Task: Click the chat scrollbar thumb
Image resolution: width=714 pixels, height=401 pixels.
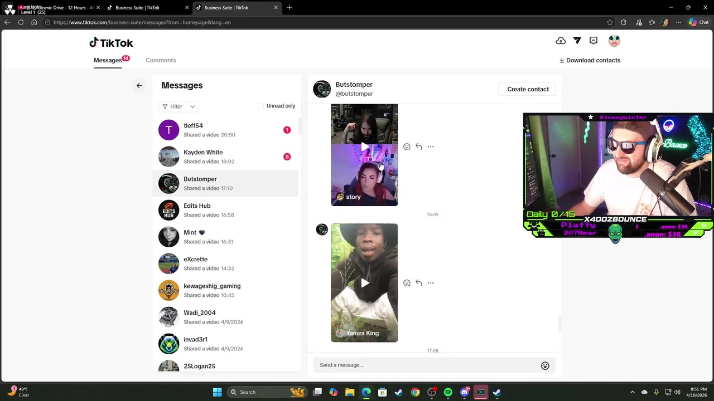Action: [x=559, y=323]
